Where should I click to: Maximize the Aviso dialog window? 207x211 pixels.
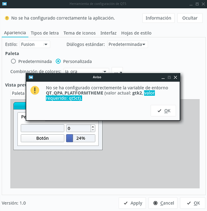(x=169, y=77)
